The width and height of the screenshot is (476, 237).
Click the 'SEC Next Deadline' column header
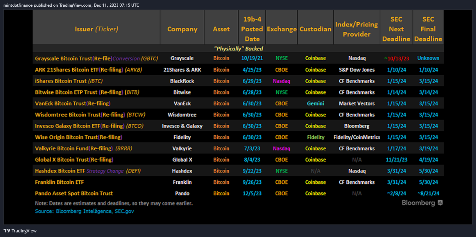point(396,29)
